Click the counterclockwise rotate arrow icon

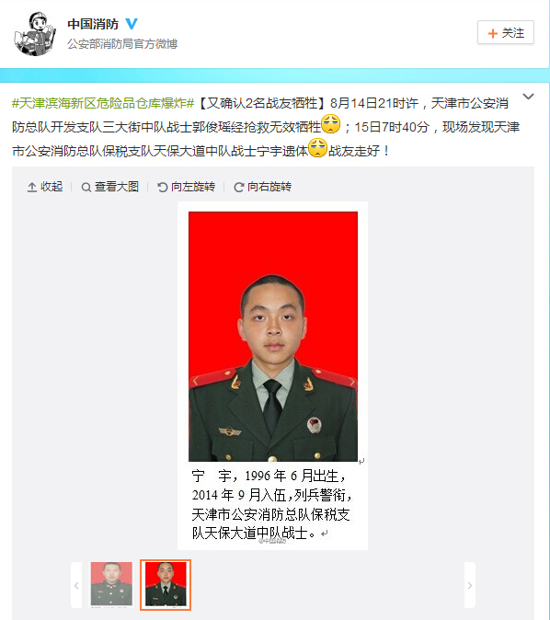(162, 187)
